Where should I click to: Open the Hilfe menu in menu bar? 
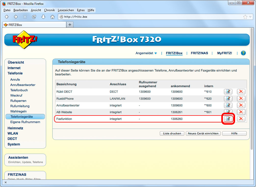91,10
